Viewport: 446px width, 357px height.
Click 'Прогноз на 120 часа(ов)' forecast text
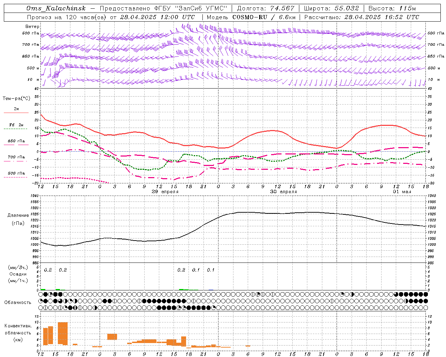pos(67,17)
